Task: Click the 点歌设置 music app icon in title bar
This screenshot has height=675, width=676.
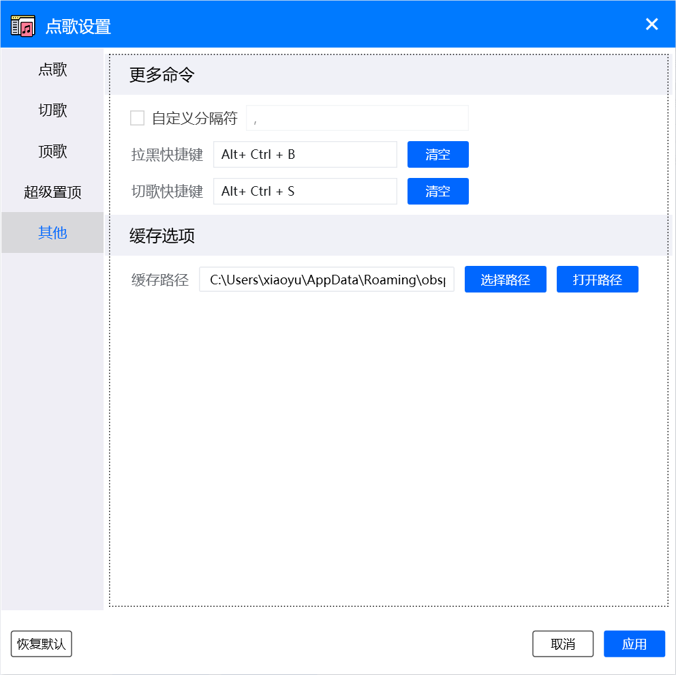Action: (21, 25)
